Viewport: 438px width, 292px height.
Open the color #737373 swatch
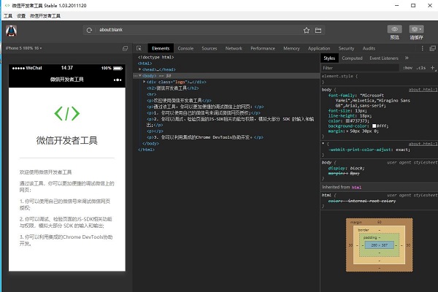pyautogui.click(x=347, y=121)
